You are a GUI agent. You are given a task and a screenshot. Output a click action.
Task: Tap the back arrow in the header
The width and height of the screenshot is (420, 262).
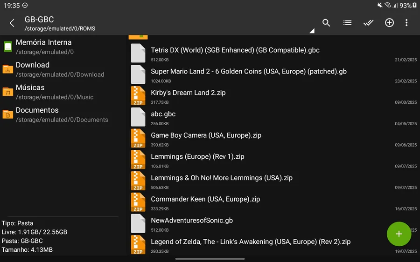point(12,23)
